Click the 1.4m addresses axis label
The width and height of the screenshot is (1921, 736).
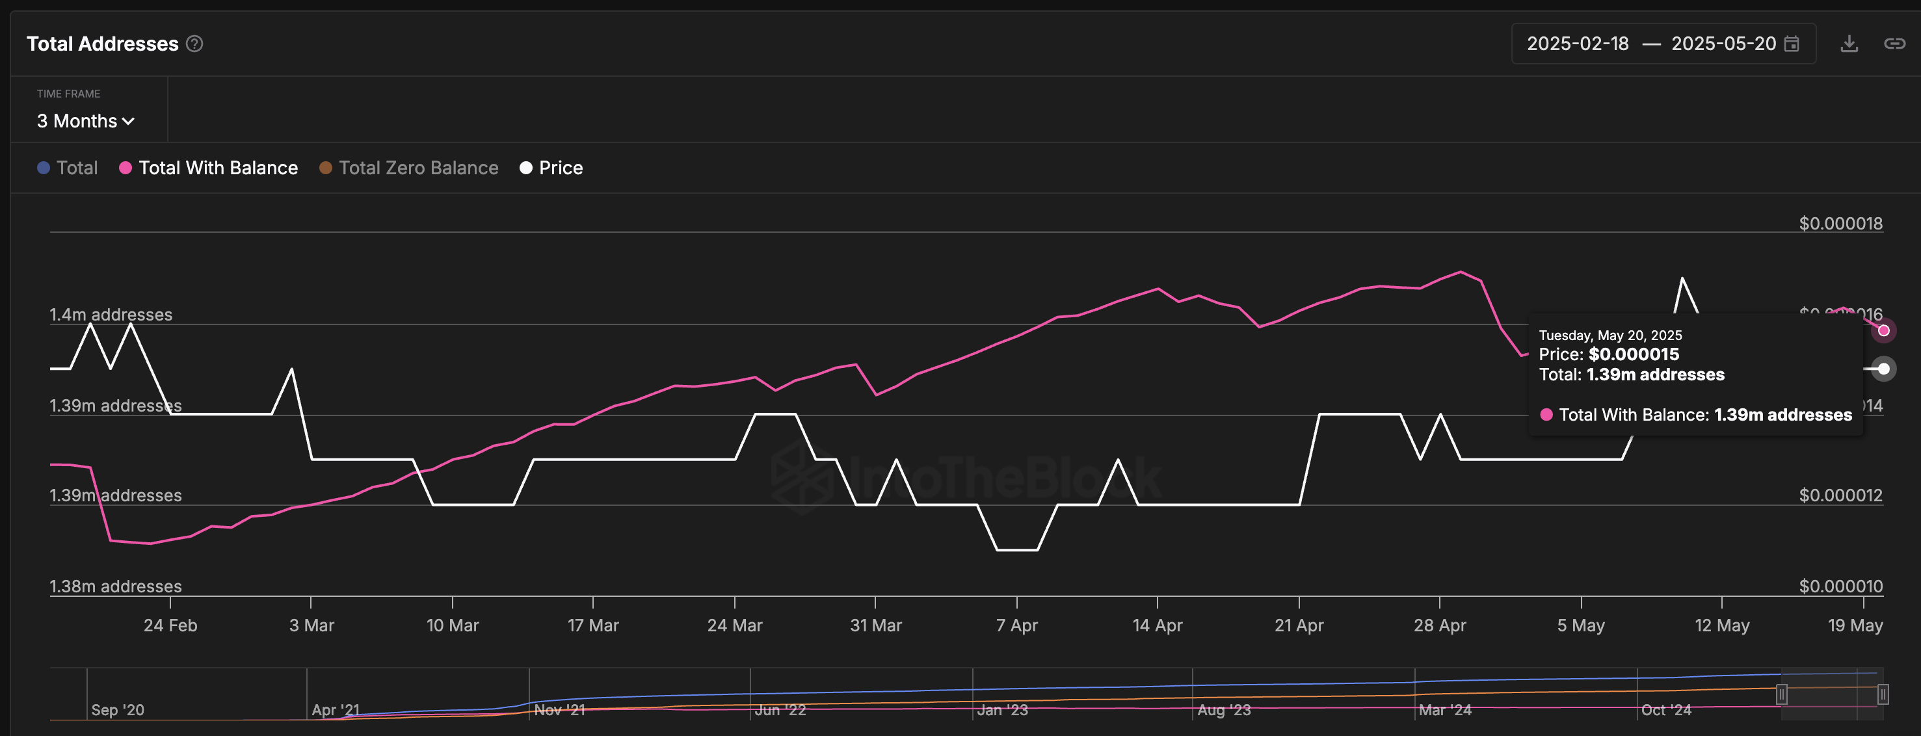[111, 315]
